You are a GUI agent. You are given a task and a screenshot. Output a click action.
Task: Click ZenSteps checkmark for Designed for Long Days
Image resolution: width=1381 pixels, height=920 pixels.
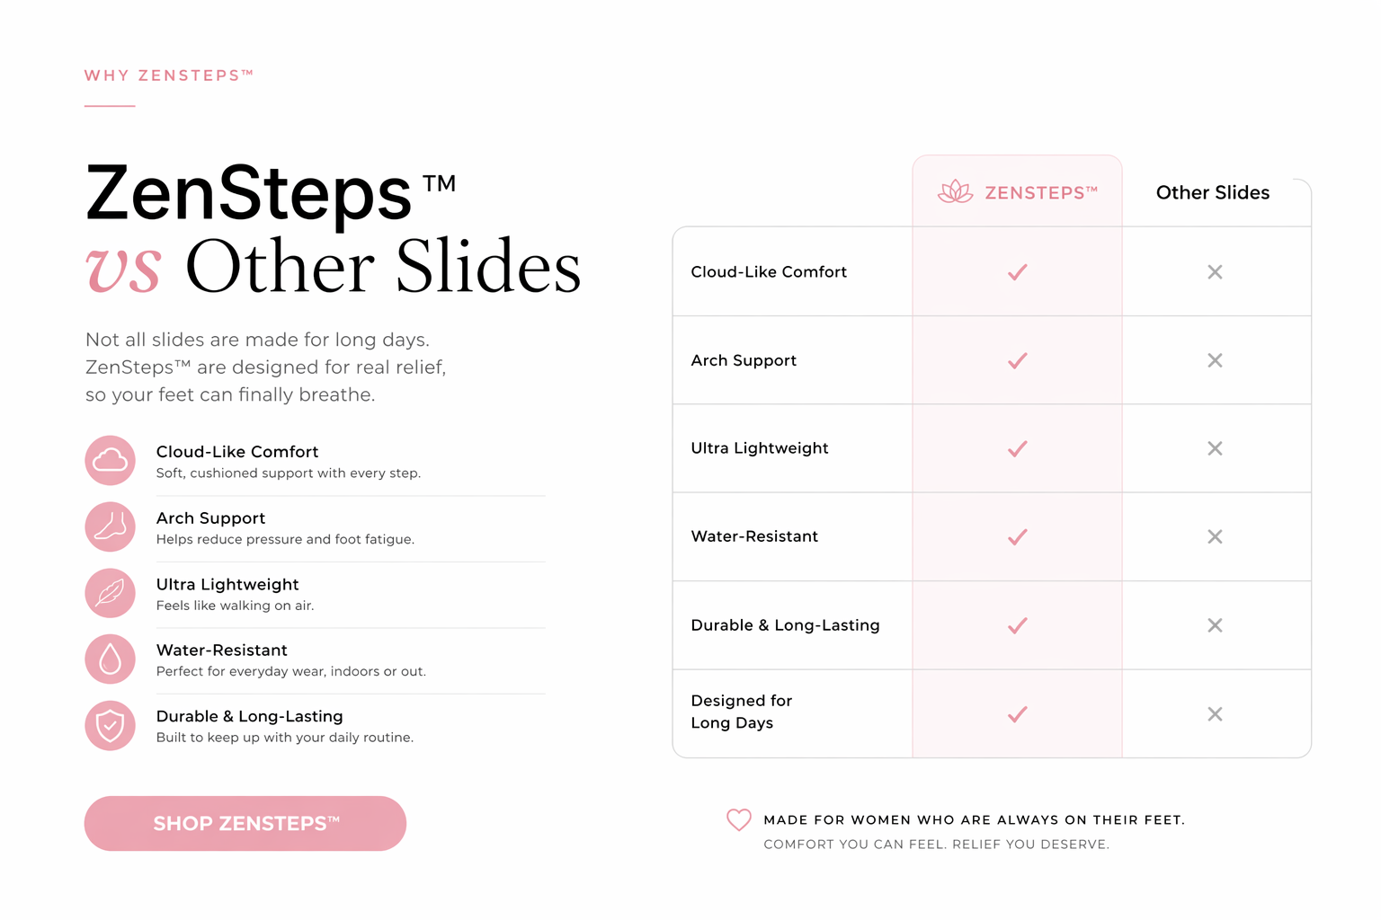1017,714
